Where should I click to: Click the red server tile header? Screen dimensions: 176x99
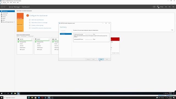[115, 39]
